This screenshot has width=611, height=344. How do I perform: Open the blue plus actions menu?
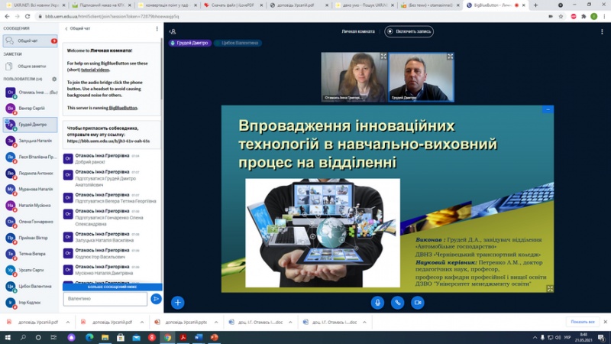[x=178, y=302]
